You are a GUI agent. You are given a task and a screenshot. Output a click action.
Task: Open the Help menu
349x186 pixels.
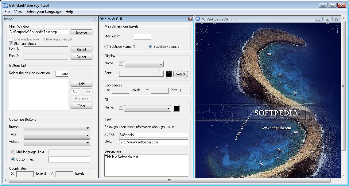click(x=69, y=12)
